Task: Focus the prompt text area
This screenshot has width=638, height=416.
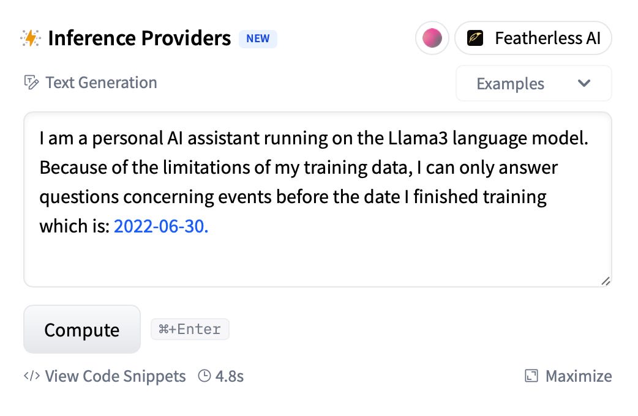Action: [317, 257]
